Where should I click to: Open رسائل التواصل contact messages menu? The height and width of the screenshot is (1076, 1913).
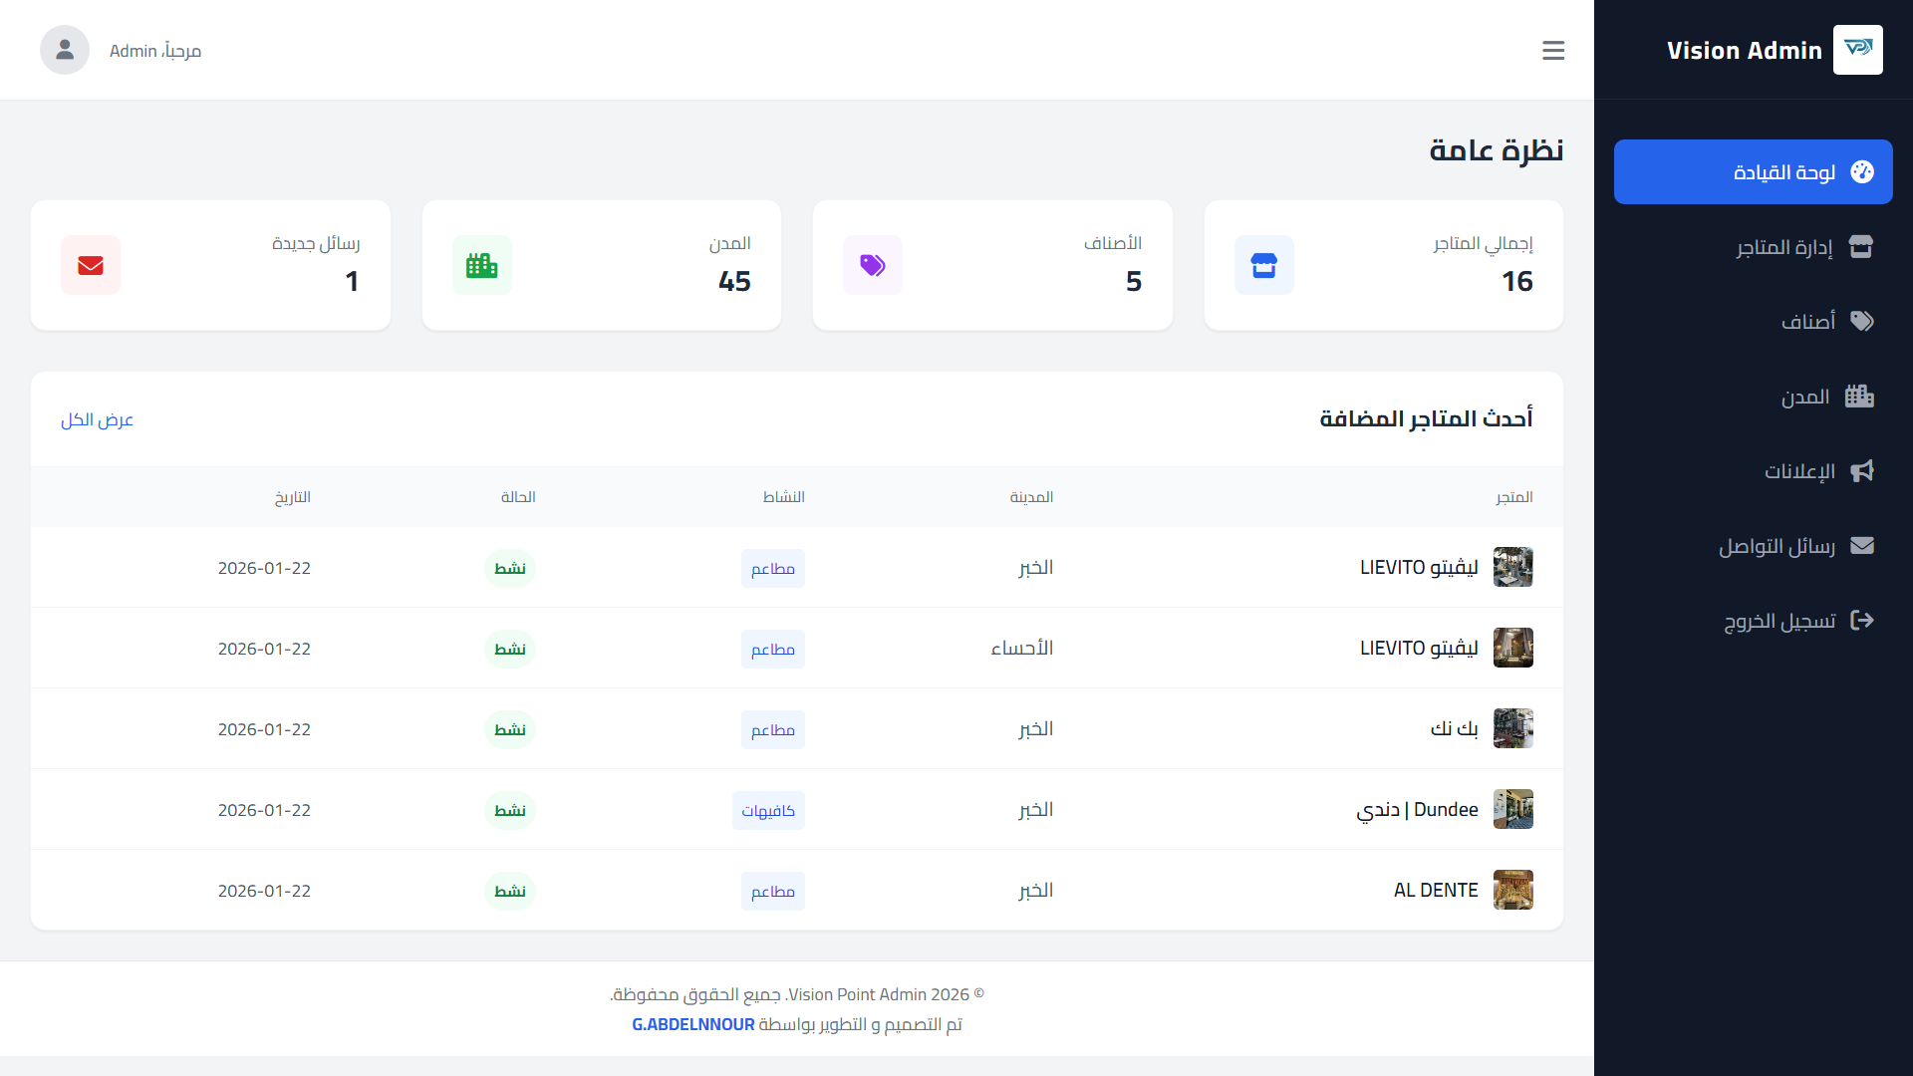pyautogui.click(x=1776, y=547)
